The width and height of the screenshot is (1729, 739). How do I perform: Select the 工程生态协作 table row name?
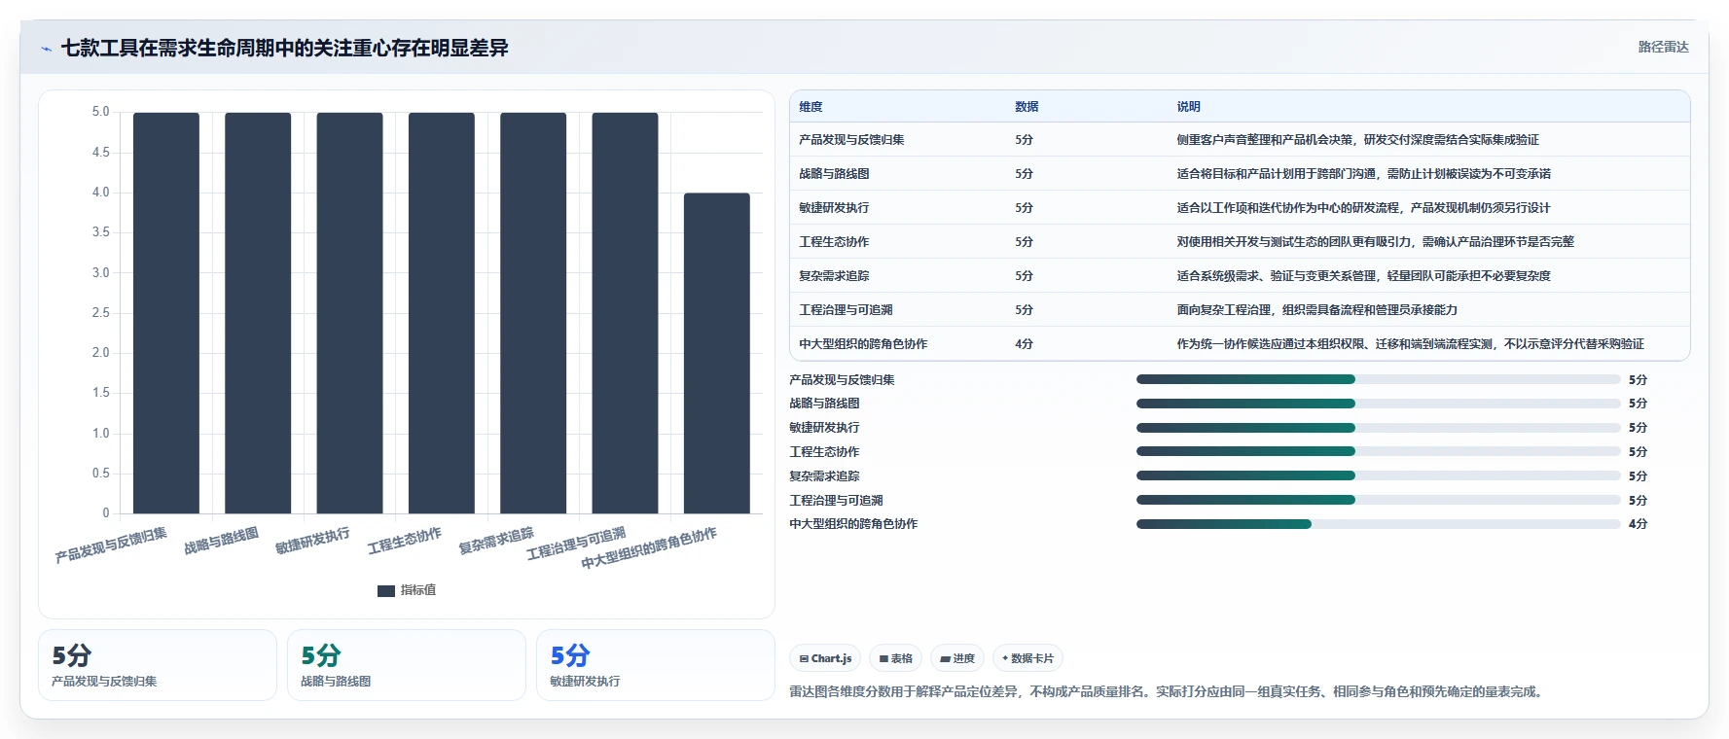[834, 242]
